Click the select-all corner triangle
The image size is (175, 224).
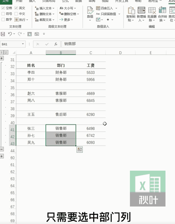(14, 53)
